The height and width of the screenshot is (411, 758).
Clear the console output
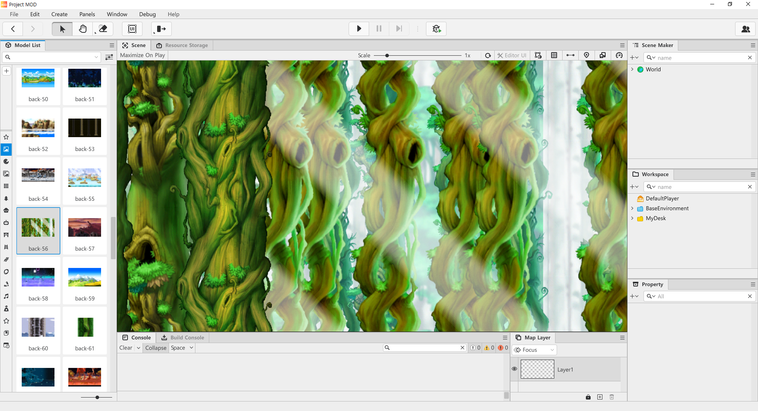click(x=126, y=348)
